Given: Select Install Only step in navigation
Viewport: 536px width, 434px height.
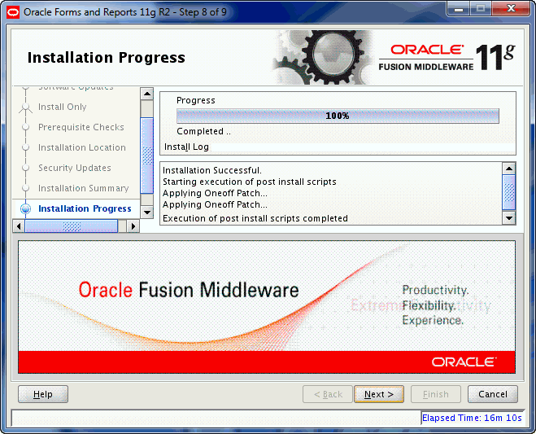Looking at the screenshot, I should click(62, 107).
